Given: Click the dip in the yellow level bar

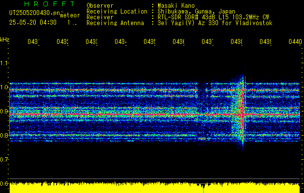Looking at the screenshot, I should (203, 186).
